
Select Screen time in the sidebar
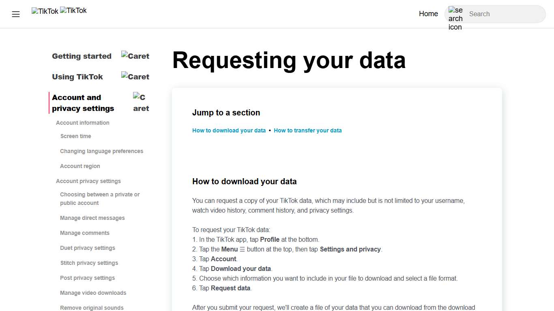pyautogui.click(x=75, y=136)
